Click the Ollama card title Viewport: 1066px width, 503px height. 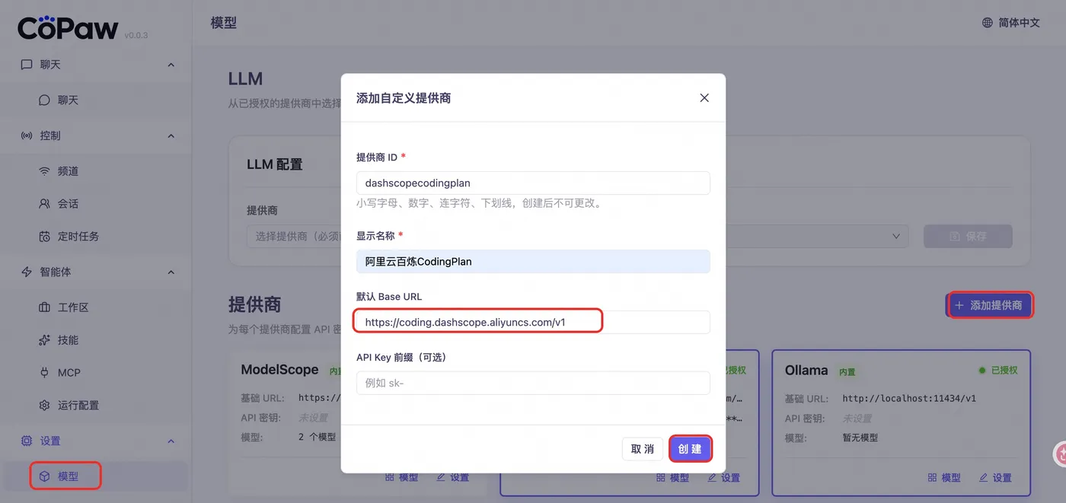pyautogui.click(x=806, y=371)
